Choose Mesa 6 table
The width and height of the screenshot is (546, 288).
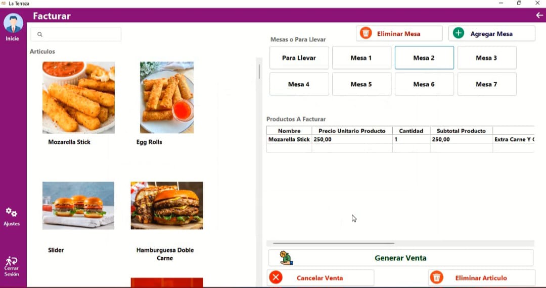pos(424,84)
